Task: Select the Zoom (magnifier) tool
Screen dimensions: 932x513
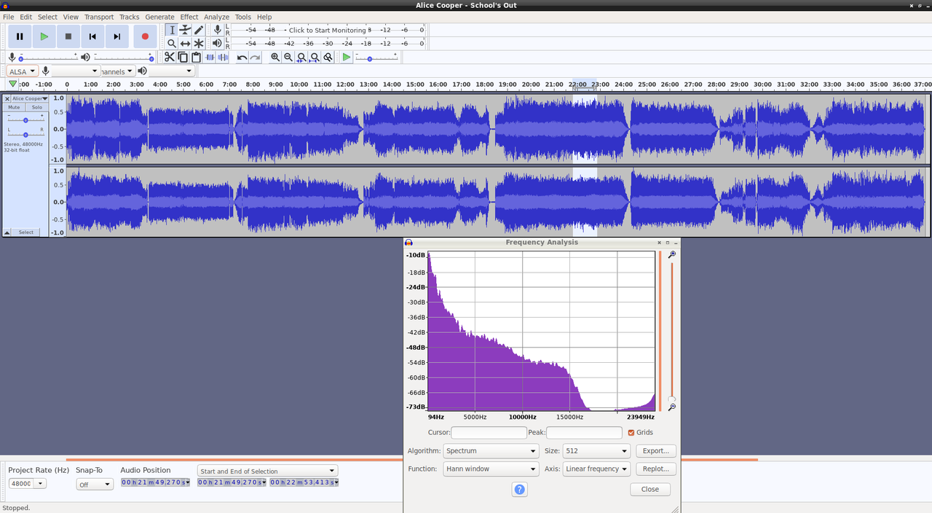Action: coord(172,44)
